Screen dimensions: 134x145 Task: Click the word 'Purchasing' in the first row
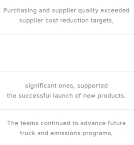coord(20,11)
